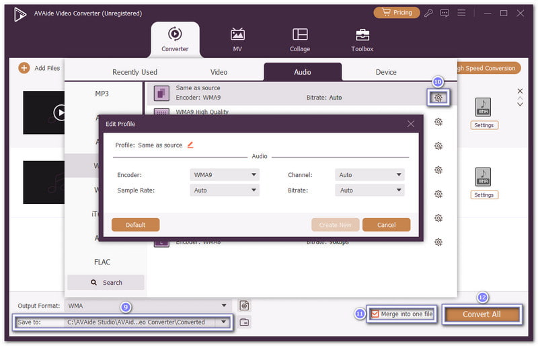Remove first file with X icon
The image size is (538, 346).
pos(520,91)
